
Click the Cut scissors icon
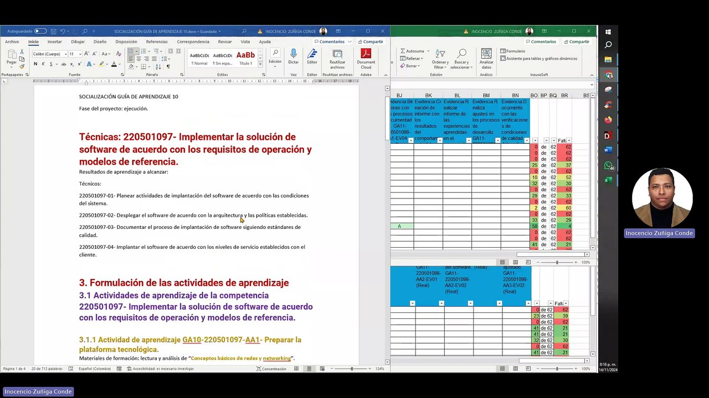coord(22,51)
